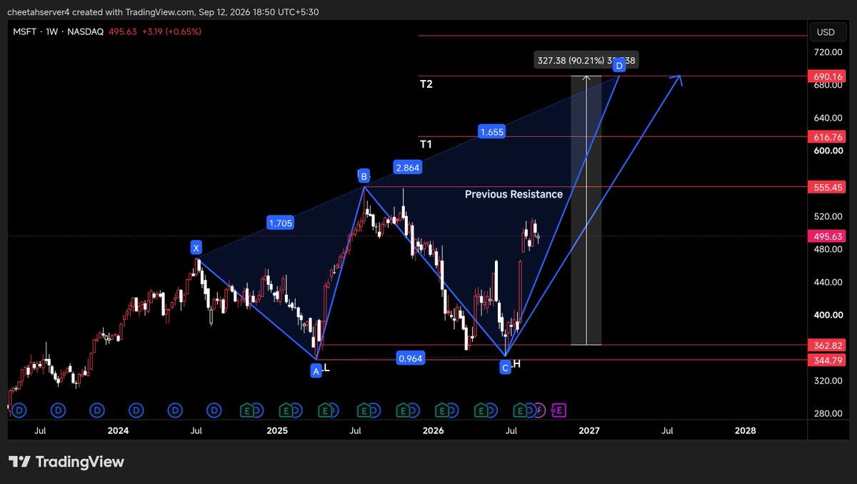Select pattern point X label

coord(196,248)
